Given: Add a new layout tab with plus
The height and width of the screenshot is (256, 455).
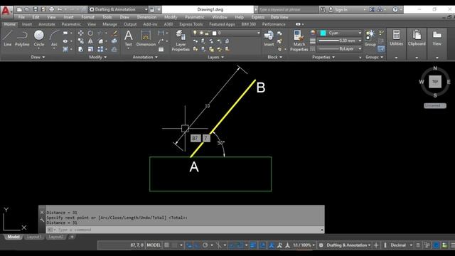Looking at the screenshot, I should 72,237.
